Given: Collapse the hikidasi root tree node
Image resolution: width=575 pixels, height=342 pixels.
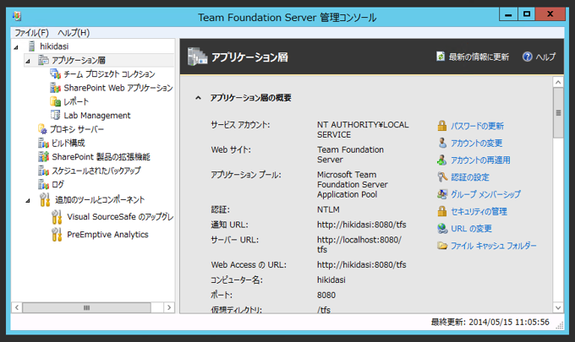Looking at the screenshot, I should pyautogui.click(x=16, y=47).
